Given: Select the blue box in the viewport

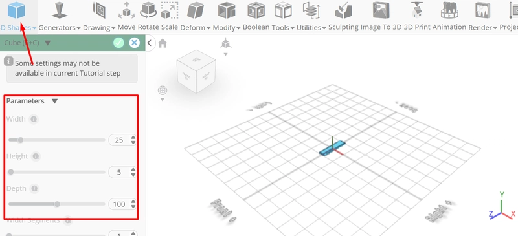Looking at the screenshot, I should [x=332, y=148].
